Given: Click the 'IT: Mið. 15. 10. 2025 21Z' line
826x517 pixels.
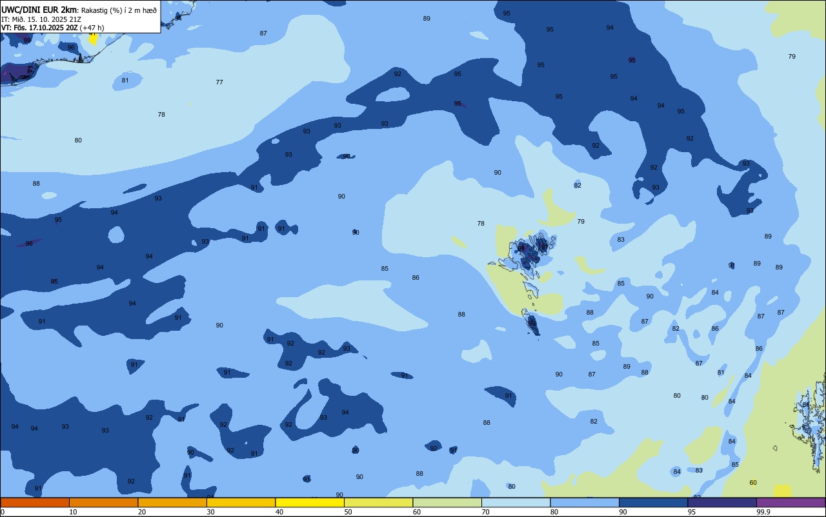Looking at the screenshot, I should tap(41, 19).
